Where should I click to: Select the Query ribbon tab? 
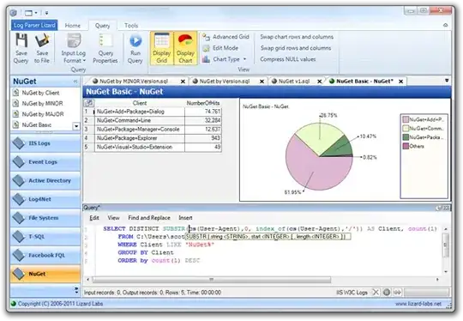(x=103, y=26)
